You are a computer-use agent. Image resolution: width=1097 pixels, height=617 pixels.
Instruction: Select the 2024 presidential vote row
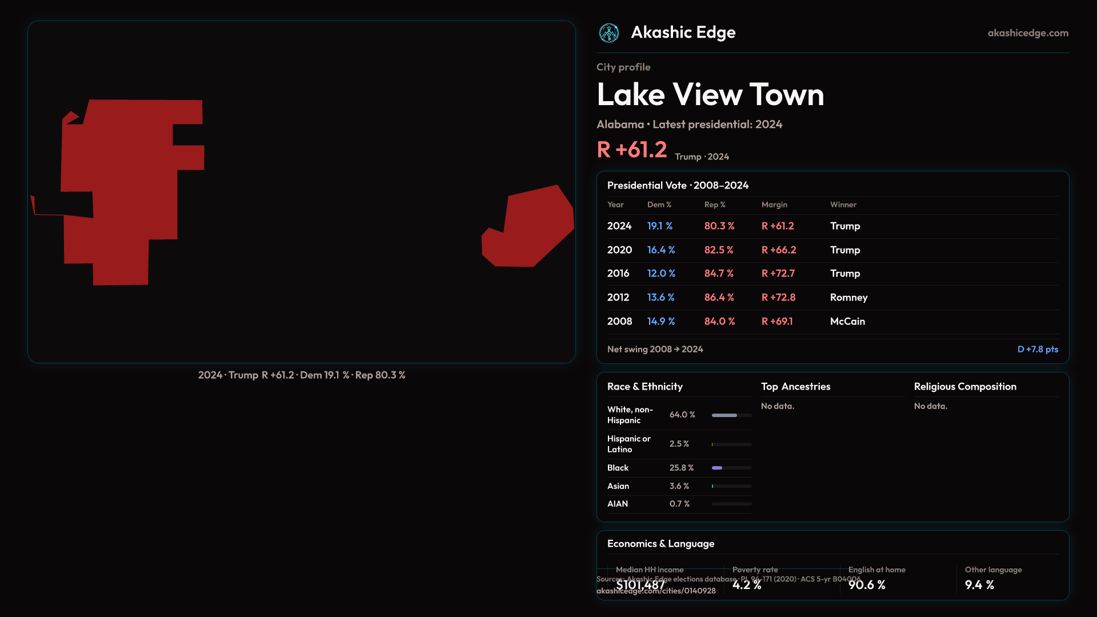click(619, 226)
